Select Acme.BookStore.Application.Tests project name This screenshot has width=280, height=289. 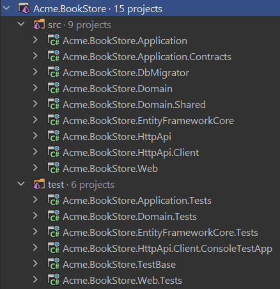point(137,201)
